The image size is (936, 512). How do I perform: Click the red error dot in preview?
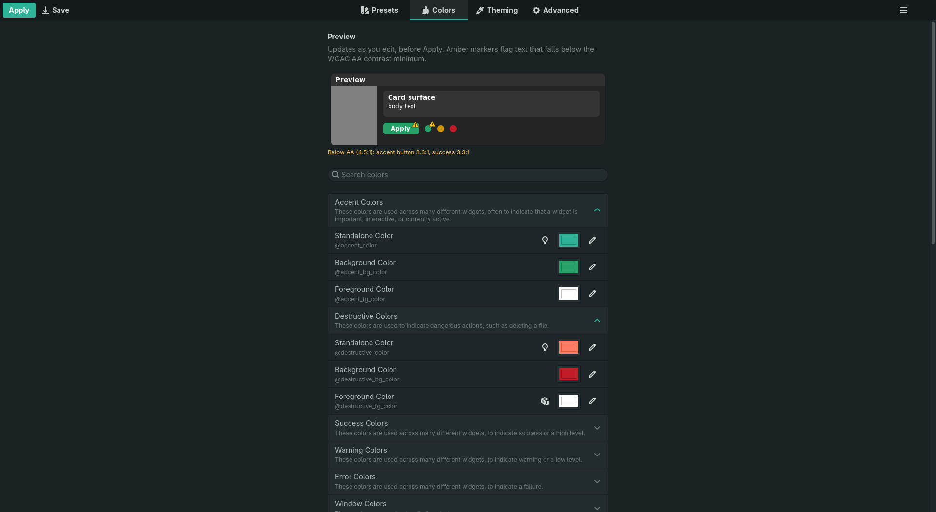pos(453,129)
